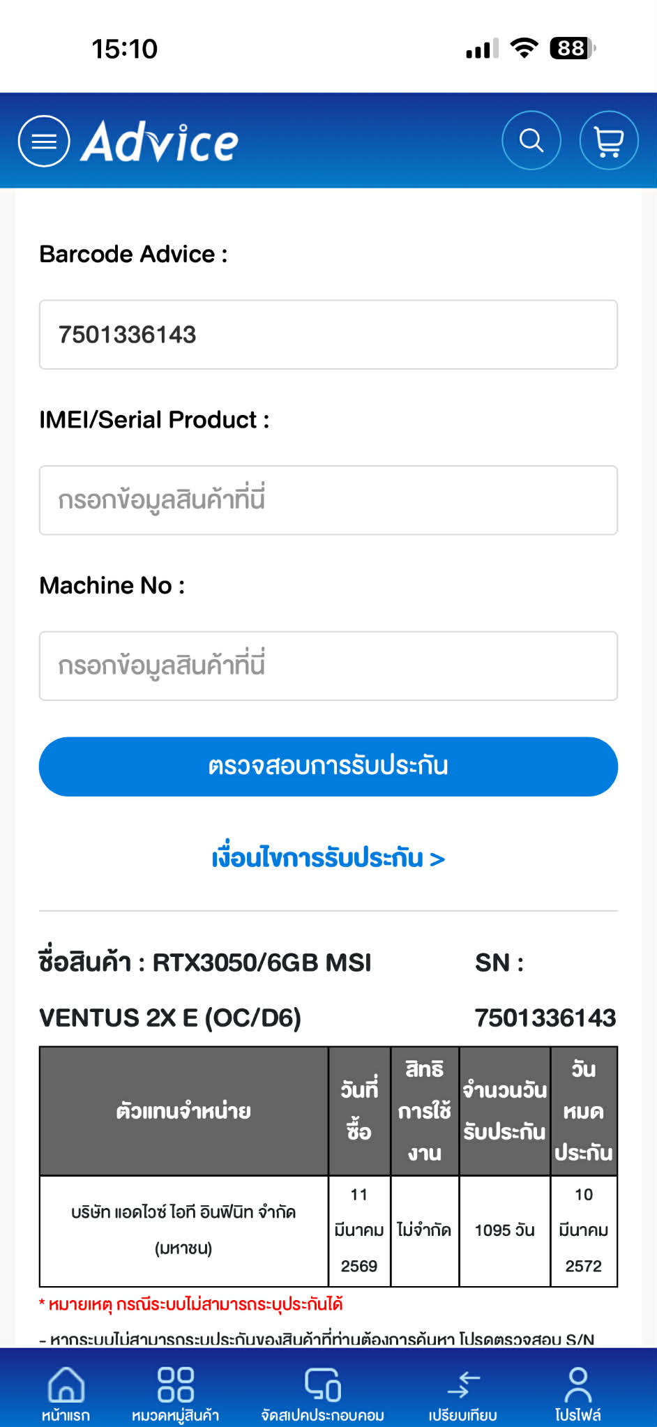
Task: Tap the Advice logo
Action: point(160,142)
